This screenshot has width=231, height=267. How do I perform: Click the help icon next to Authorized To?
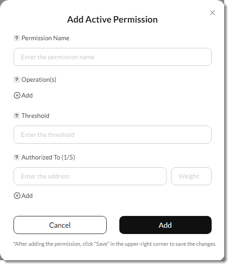pos(17,157)
